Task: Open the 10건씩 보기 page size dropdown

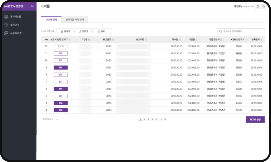Action: [x=50, y=119]
